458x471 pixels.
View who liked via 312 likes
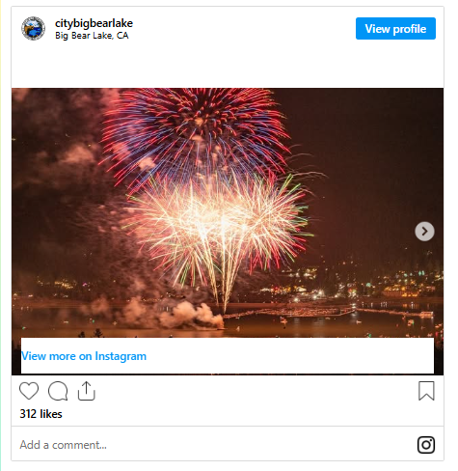pos(40,414)
